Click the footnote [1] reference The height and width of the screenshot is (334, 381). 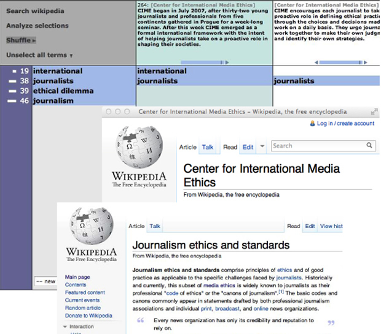point(281,292)
